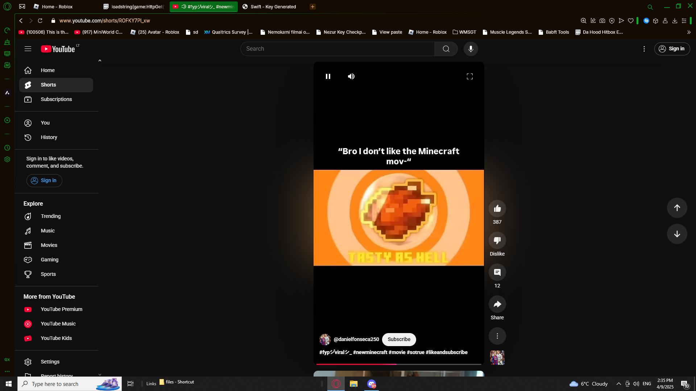
Task: Reload the current page
Action: point(40,21)
